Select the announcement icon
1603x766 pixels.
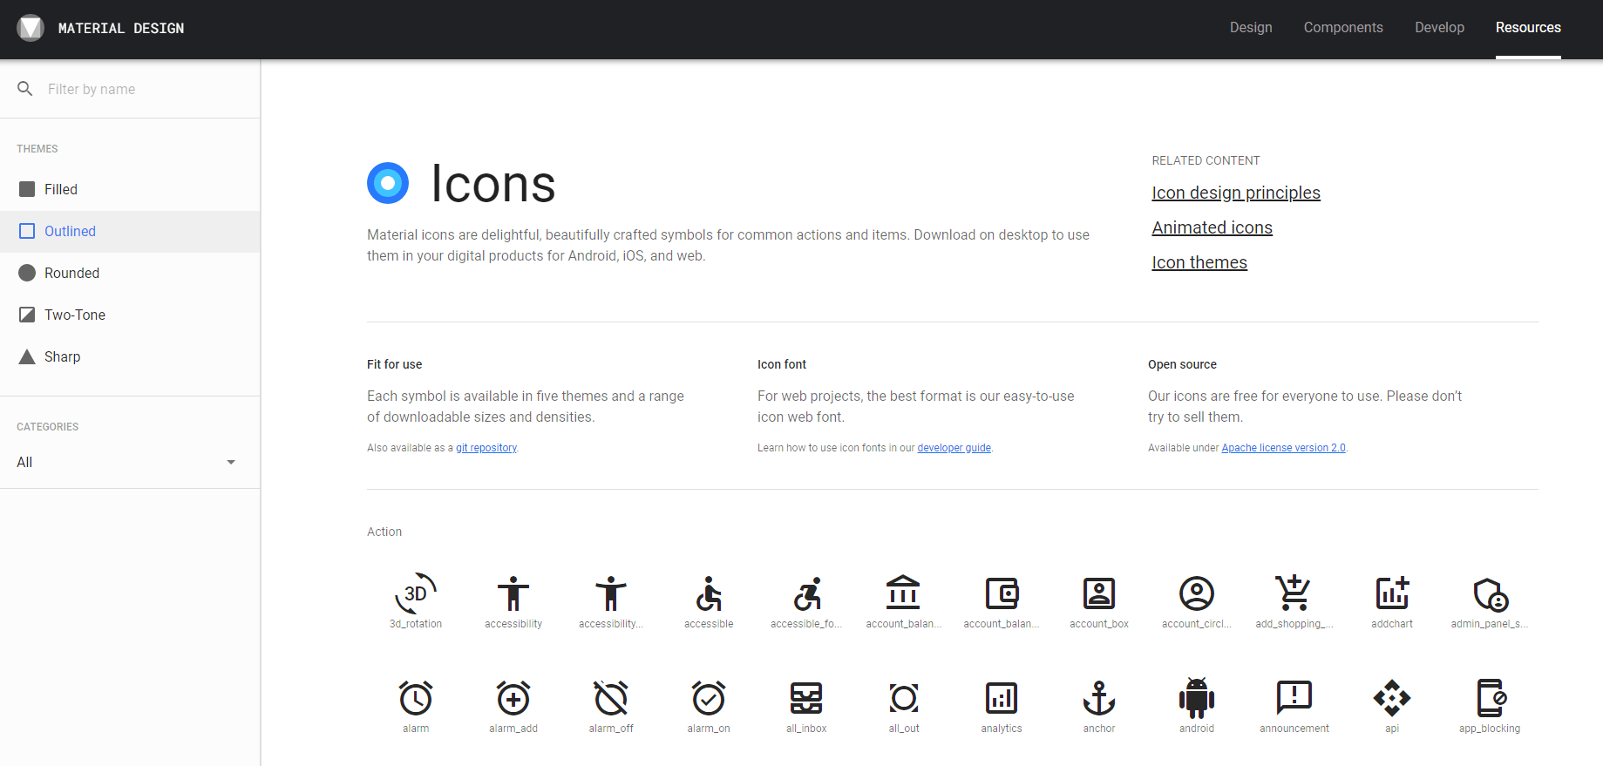click(1294, 698)
